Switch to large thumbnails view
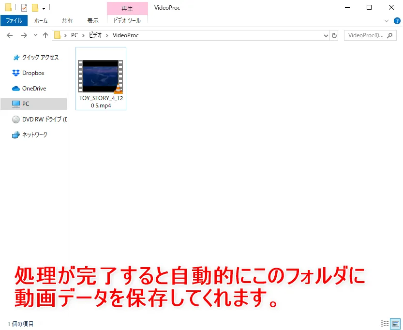The image size is (403, 330). (x=395, y=324)
